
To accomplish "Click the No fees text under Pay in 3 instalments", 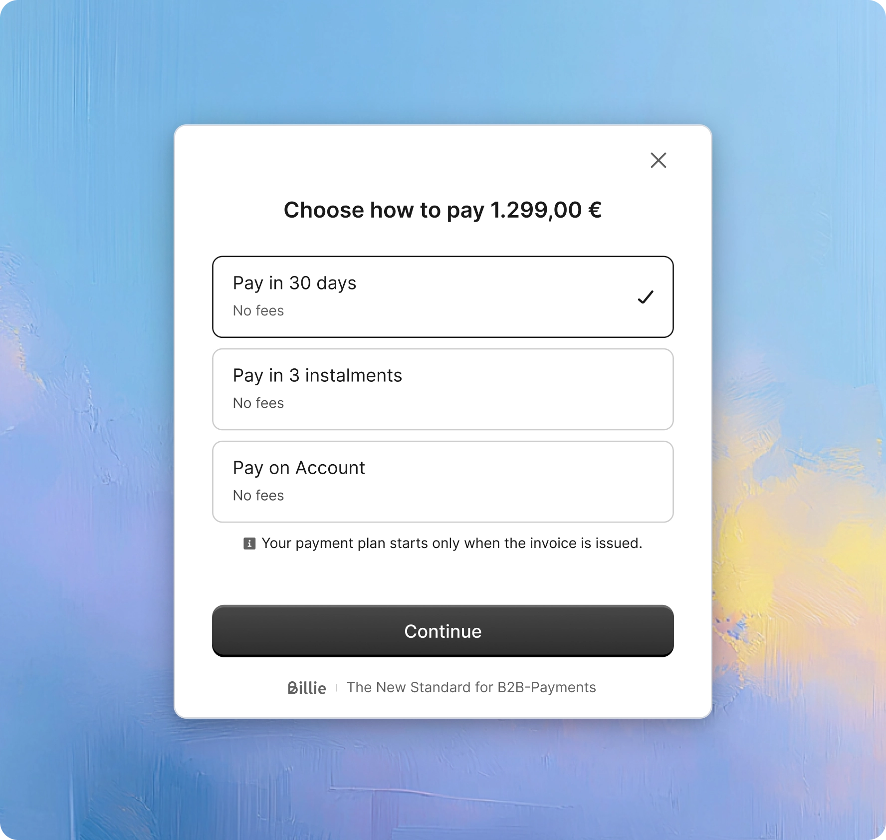I will coord(258,403).
